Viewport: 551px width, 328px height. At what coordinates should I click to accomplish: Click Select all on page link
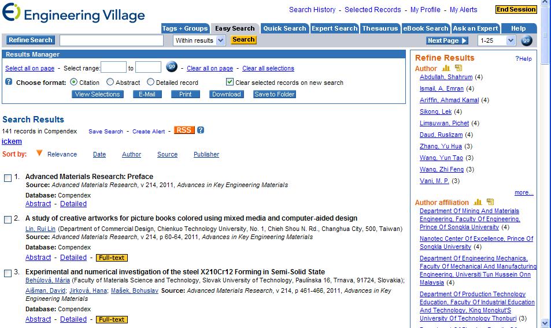click(x=30, y=68)
